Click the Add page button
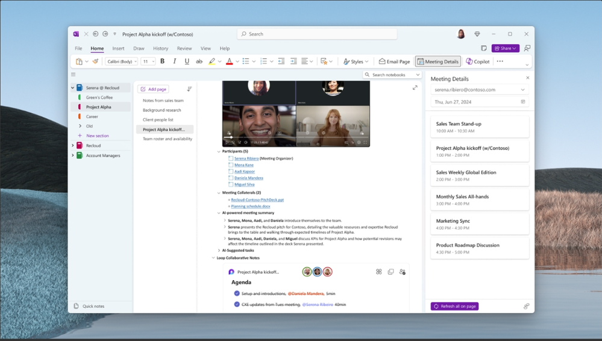Screen dimensions: 602x341 click(x=154, y=89)
